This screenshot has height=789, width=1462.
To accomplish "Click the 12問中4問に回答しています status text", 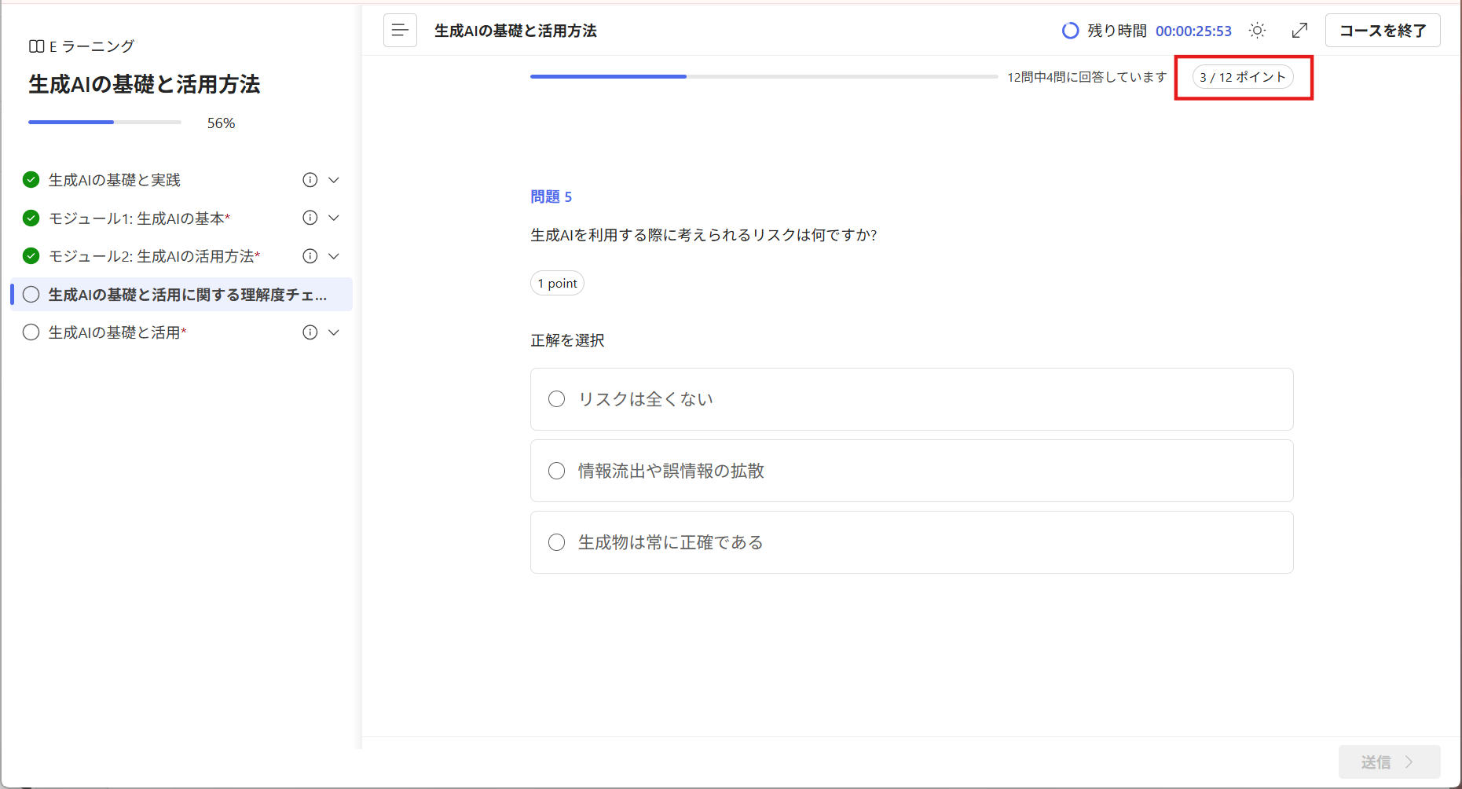I will tap(1087, 77).
